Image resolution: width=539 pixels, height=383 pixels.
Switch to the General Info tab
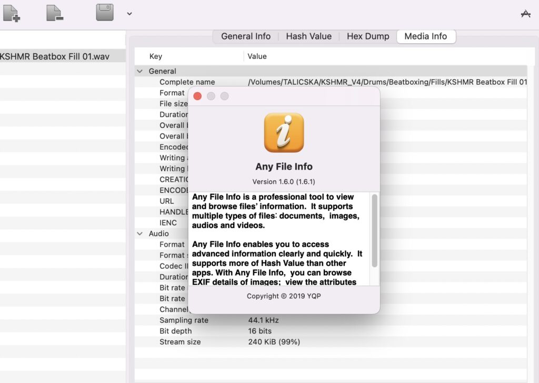pos(246,36)
